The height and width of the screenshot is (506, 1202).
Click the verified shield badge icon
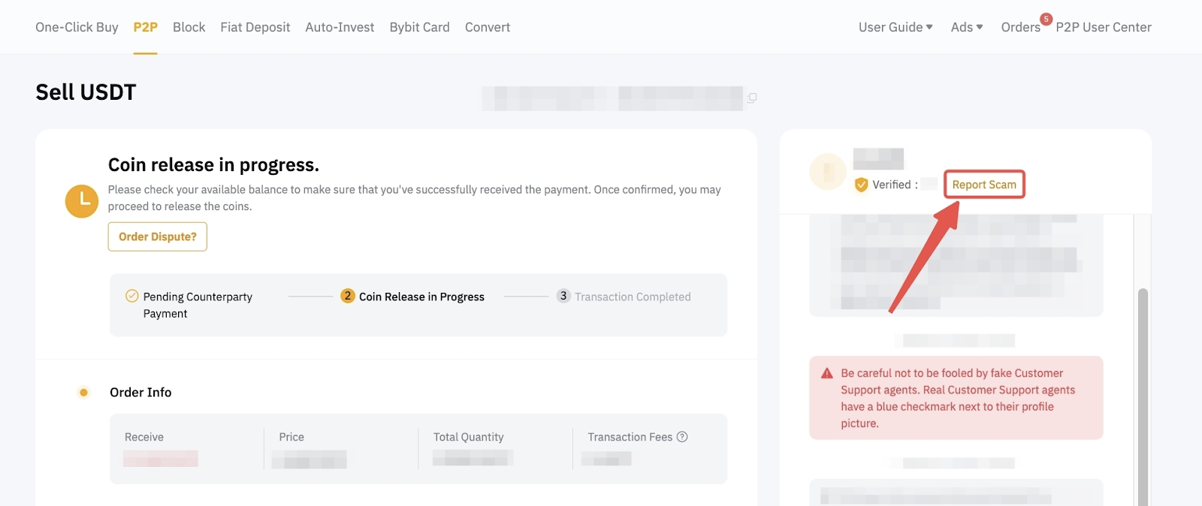tap(862, 185)
